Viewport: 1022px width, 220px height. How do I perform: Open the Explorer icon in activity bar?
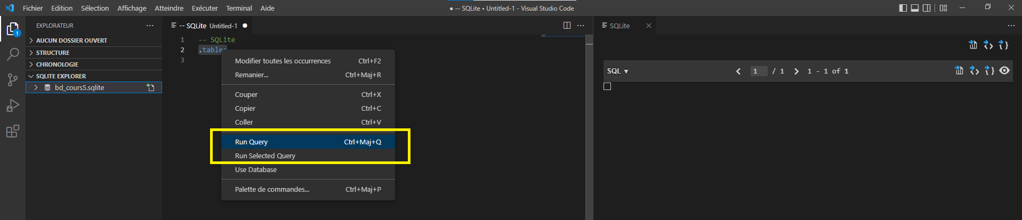pos(13,29)
